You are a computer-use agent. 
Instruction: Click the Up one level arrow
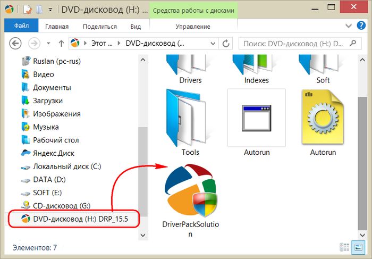pos(61,43)
